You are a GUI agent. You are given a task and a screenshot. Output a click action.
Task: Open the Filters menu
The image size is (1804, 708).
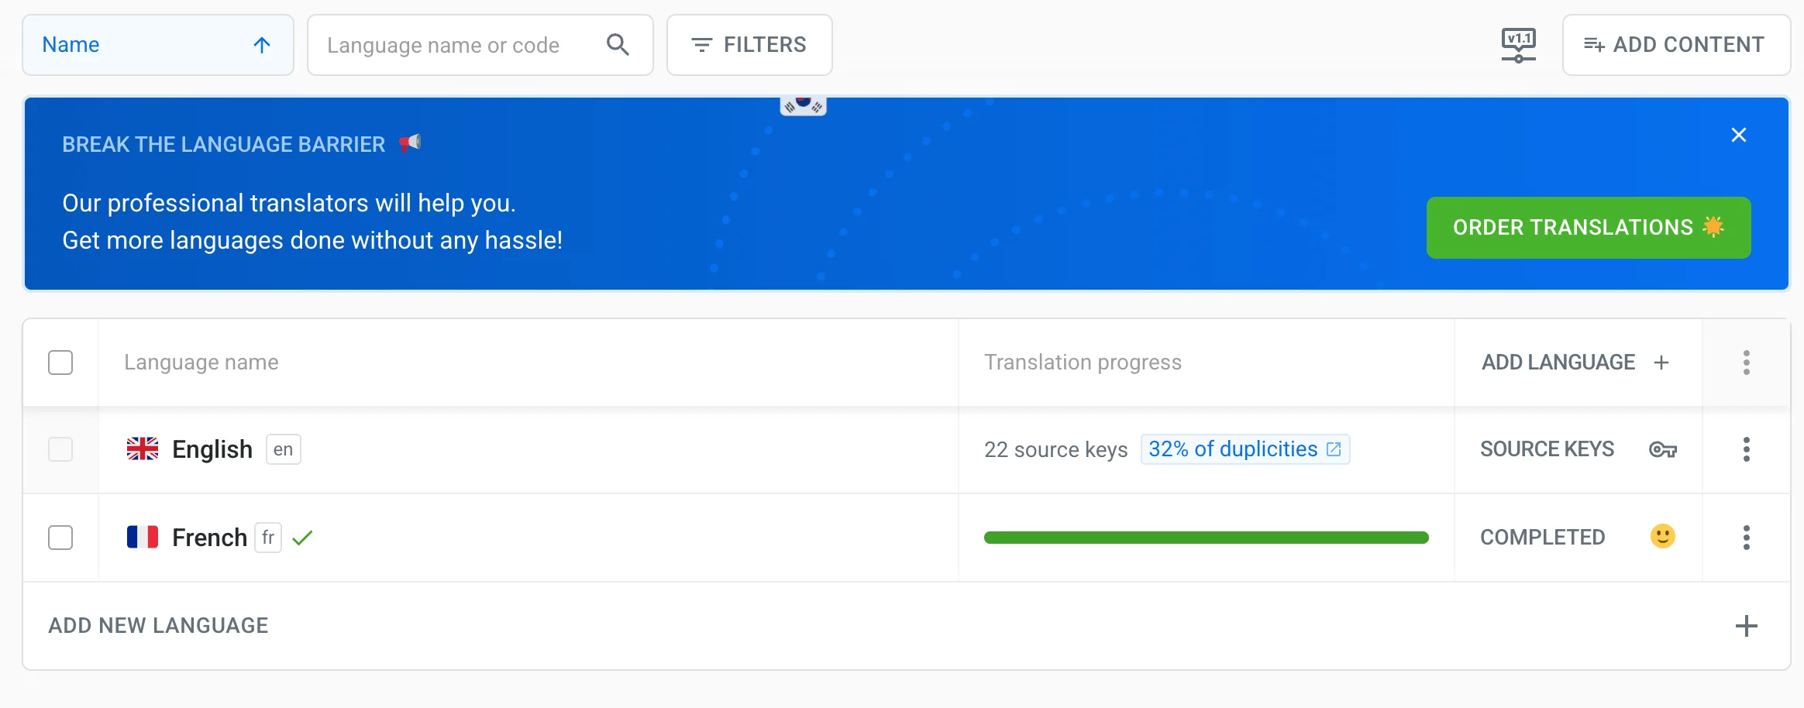click(x=749, y=45)
